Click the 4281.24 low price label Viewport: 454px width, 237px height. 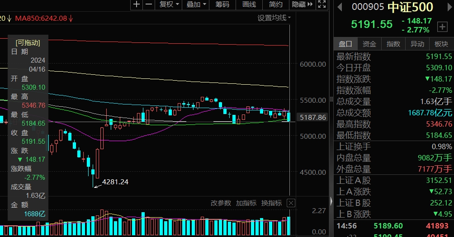115,182
